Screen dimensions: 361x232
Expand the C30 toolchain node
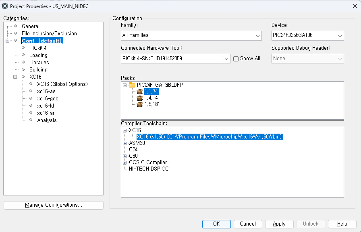click(x=124, y=156)
